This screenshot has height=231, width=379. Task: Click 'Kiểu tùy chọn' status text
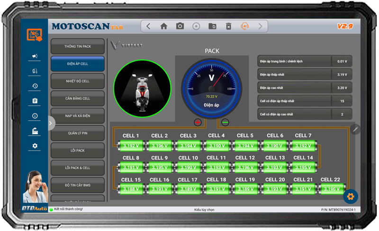204,210
